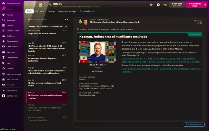Open Centro de datos icon

4,31
